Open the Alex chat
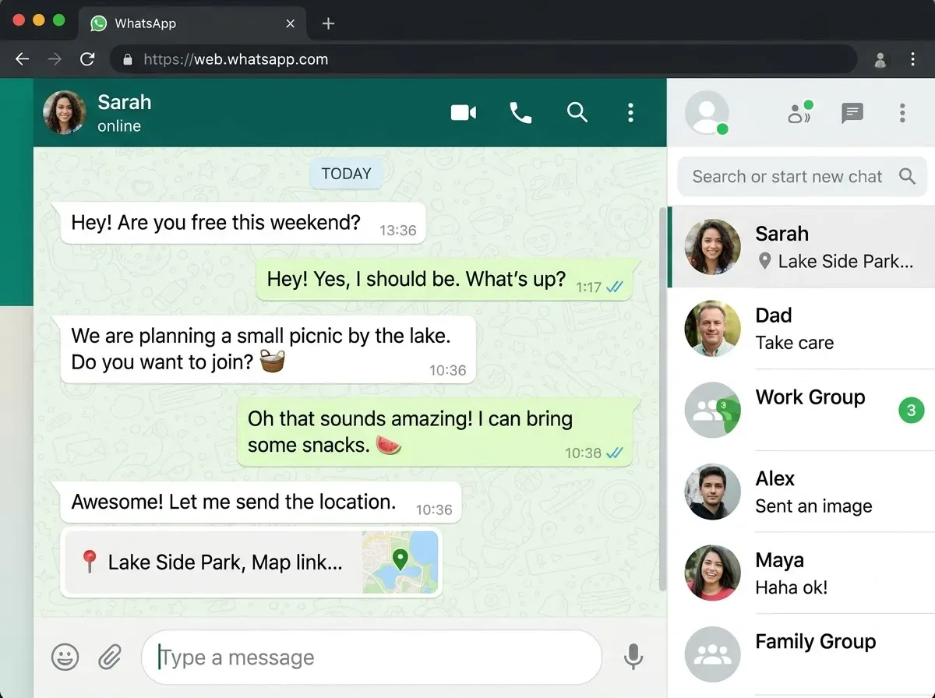Screen dimensions: 935x698 point(803,492)
